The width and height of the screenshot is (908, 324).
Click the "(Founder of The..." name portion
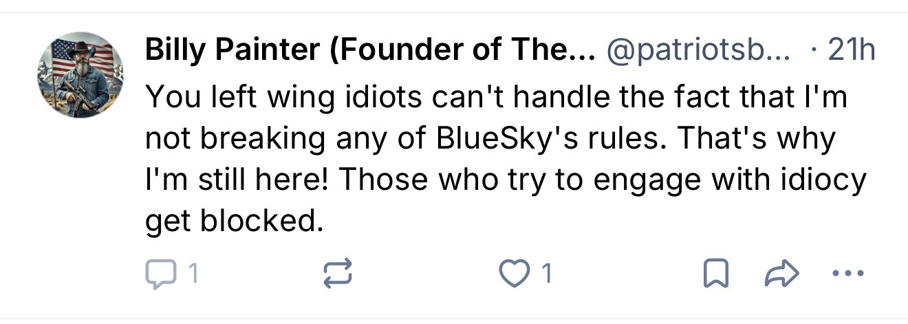(x=462, y=50)
